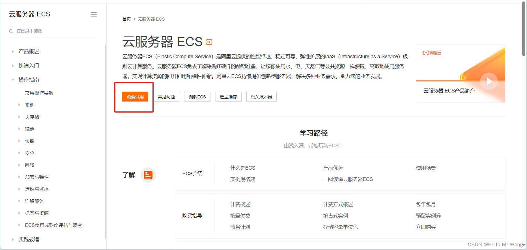The width and height of the screenshot is (527, 250).
Task: Expand the 实践教程 tree section
Action: click(x=13, y=240)
